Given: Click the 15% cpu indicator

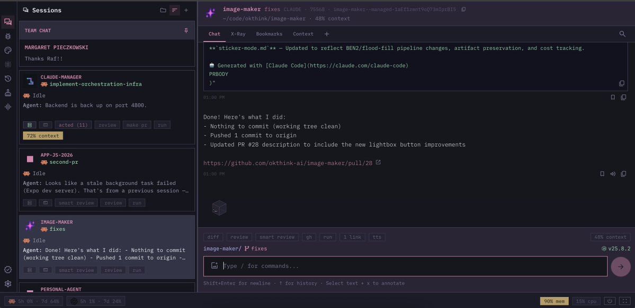Looking at the screenshot, I should [x=586, y=301].
